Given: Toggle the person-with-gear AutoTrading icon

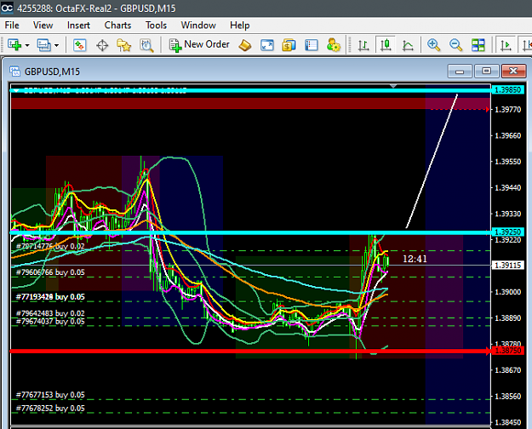Looking at the screenshot, I should click(334, 45).
